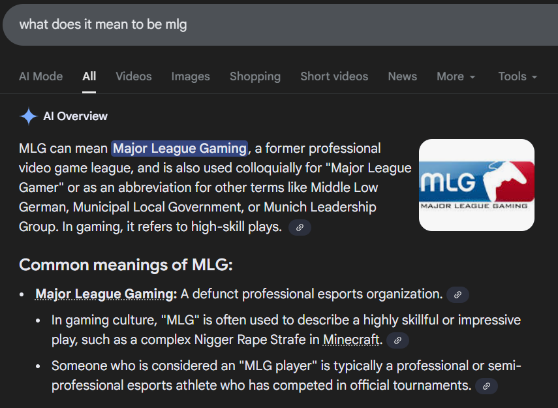Open source link icon after "high-skill plays"
558x408 pixels.
(x=300, y=227)
